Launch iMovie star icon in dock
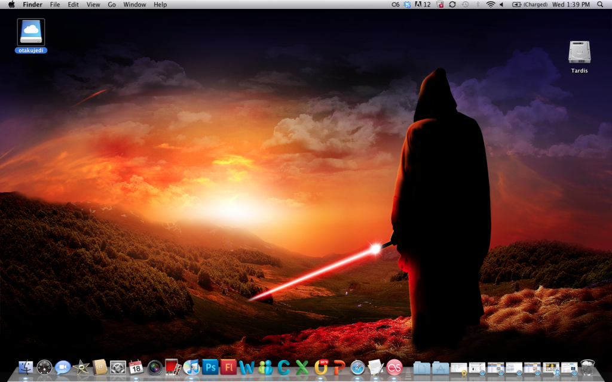Image resolution: width=612 pixels, height=382 pixels. click(x=81, y=367)
